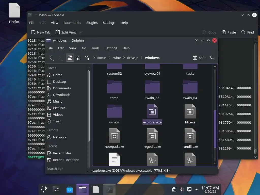Click the muted volume tray icon
This screenshot has height=195, width=260.
coord(182,189)
